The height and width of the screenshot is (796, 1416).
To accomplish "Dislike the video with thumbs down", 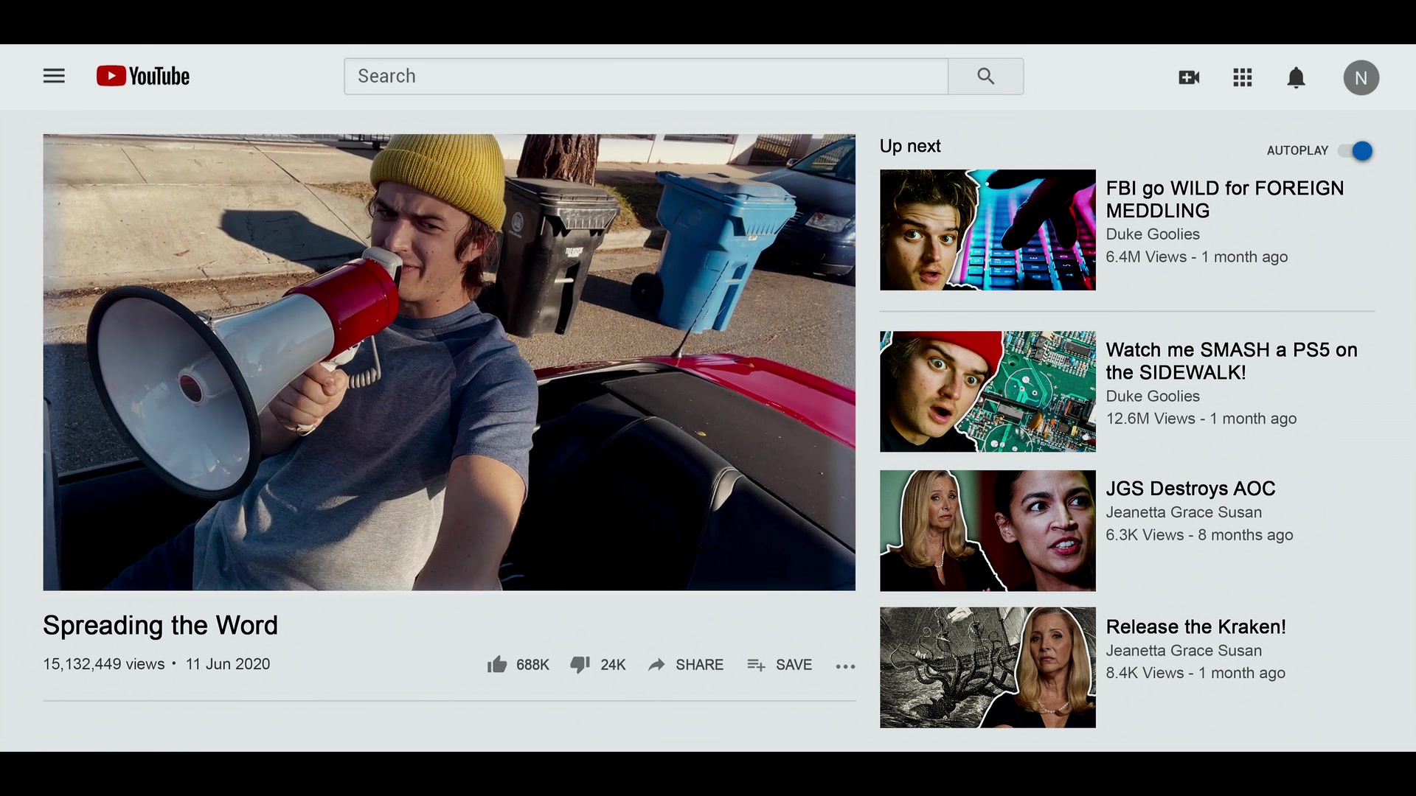I will 597,664.
